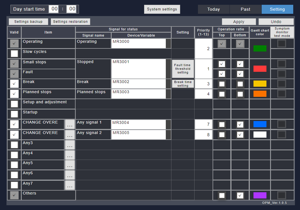Open ellipsis options for Any5 item
300x210 pixels.
(70, 165)
